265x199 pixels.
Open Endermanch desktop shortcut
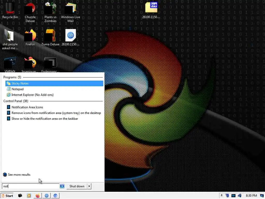(50, 65)
